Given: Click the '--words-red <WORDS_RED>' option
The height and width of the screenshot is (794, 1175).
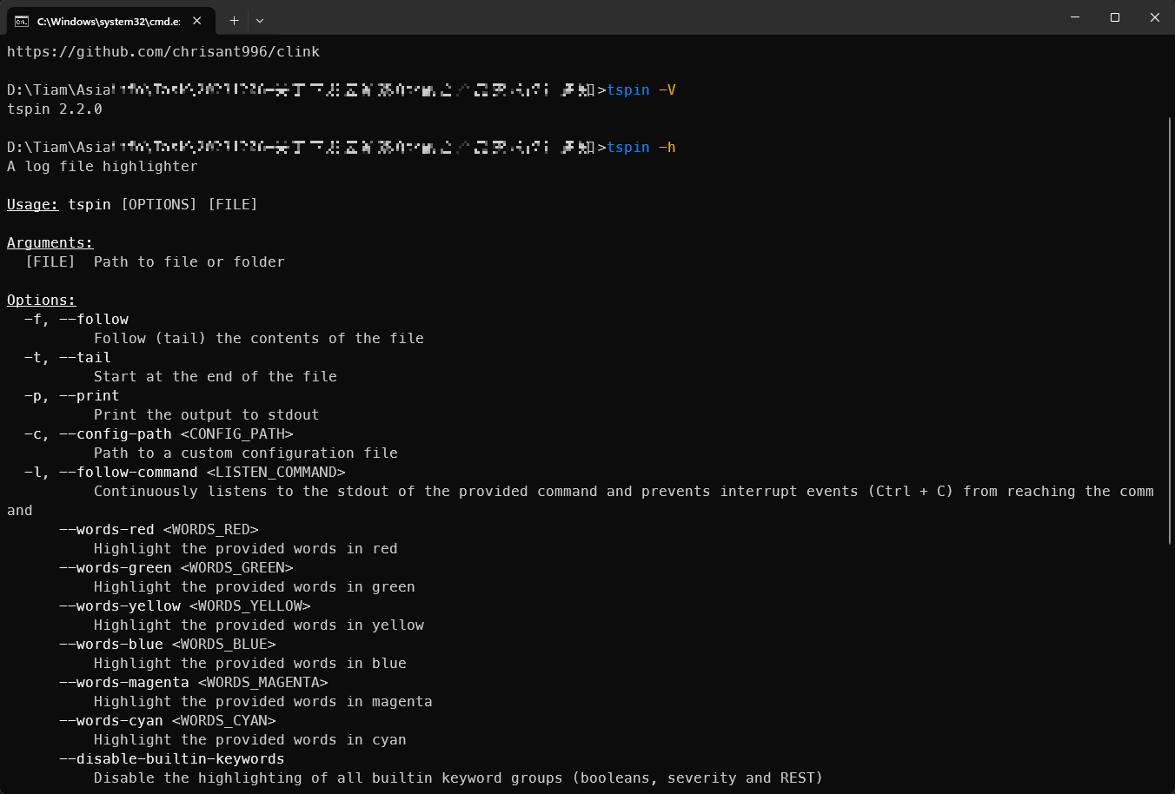Looking at the screenshot, I should (159, 529).
